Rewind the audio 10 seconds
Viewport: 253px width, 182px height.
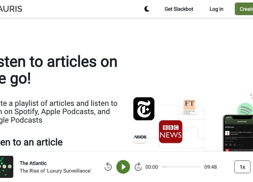[108, 167]
